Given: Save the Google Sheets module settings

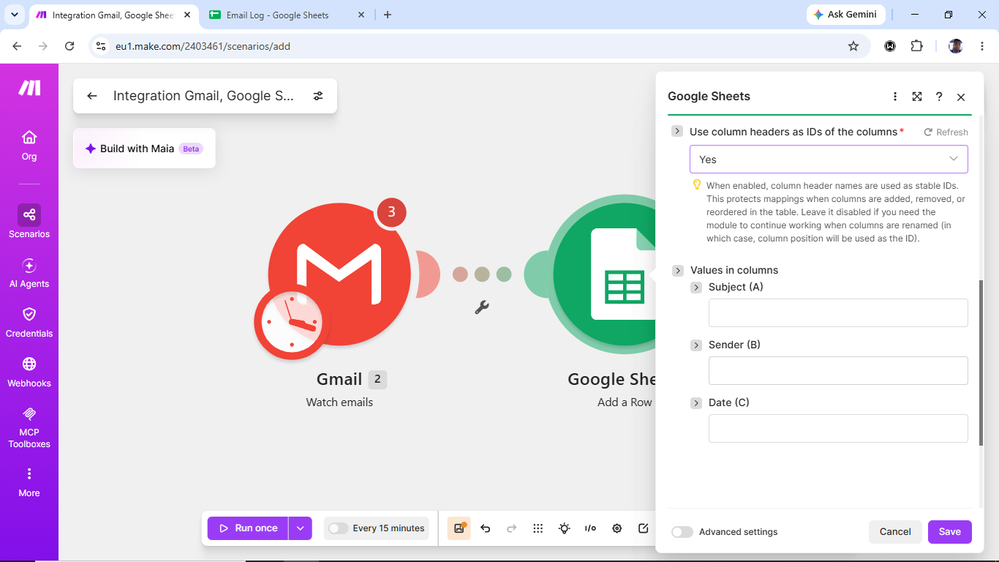Looking at the screenshot, I should click(x=949, y=532).
